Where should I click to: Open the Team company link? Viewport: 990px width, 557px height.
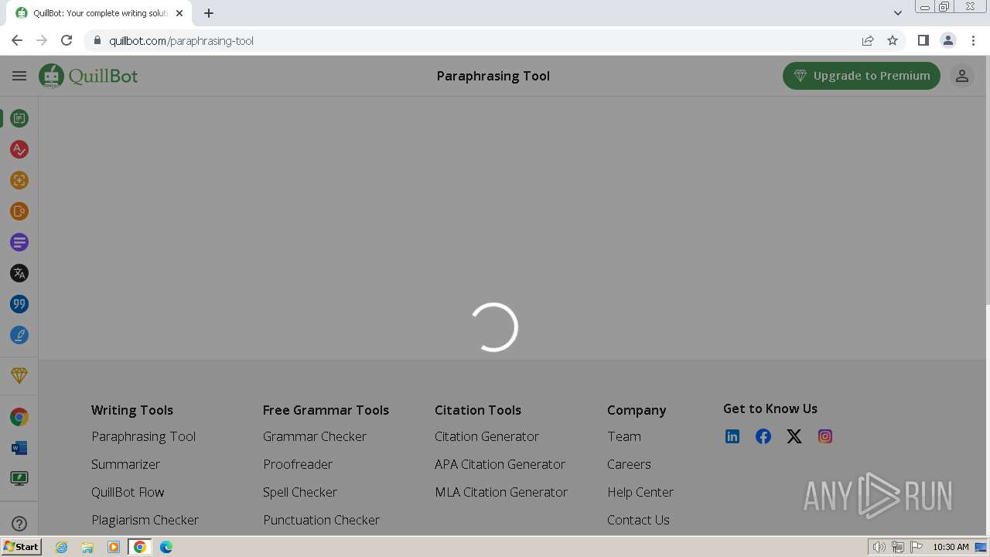624,436
